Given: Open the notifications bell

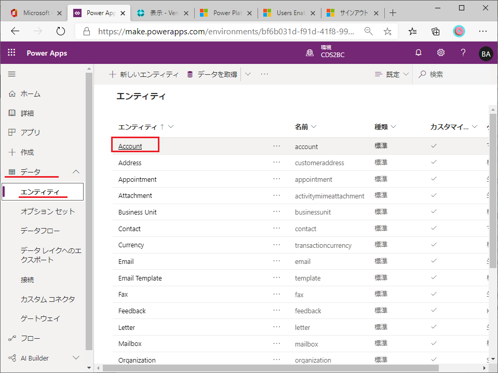Looking at the screenshot, I should (x=418, y=53).
